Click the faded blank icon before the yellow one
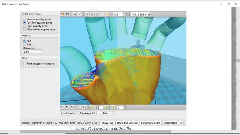 [x=102, y=14]
